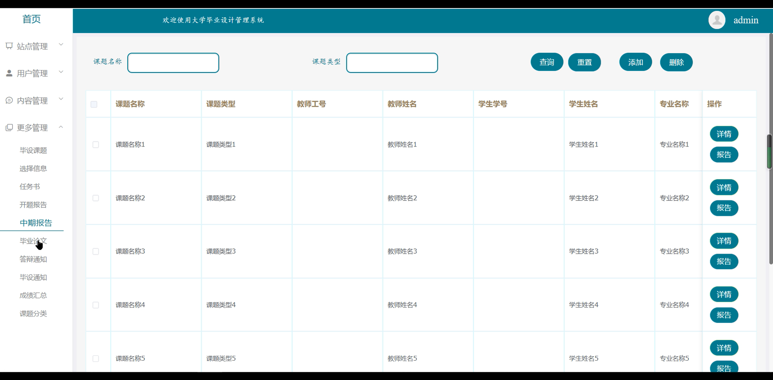Click the 教师姓名2 cell

[x=402, y=198]
